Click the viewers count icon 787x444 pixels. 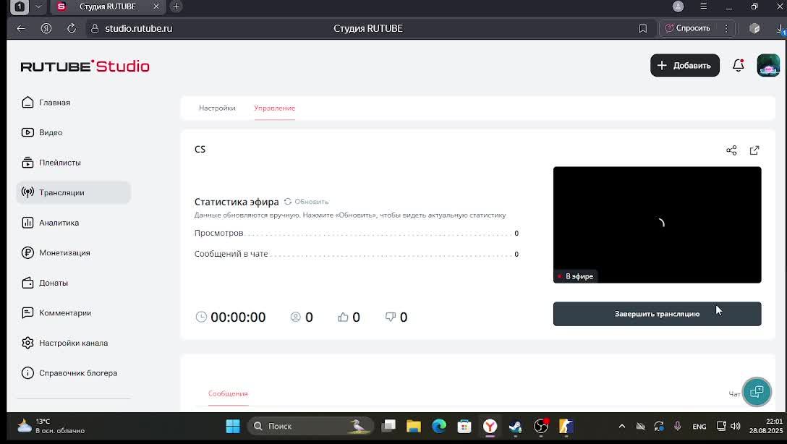[296, 317]
